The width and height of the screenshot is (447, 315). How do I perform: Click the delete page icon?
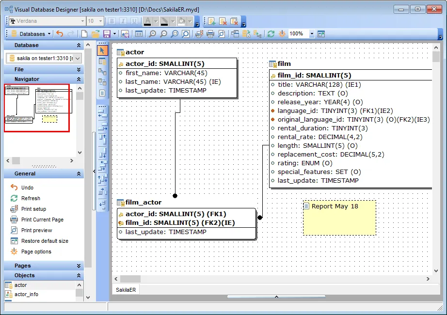[x=223, y=21]
